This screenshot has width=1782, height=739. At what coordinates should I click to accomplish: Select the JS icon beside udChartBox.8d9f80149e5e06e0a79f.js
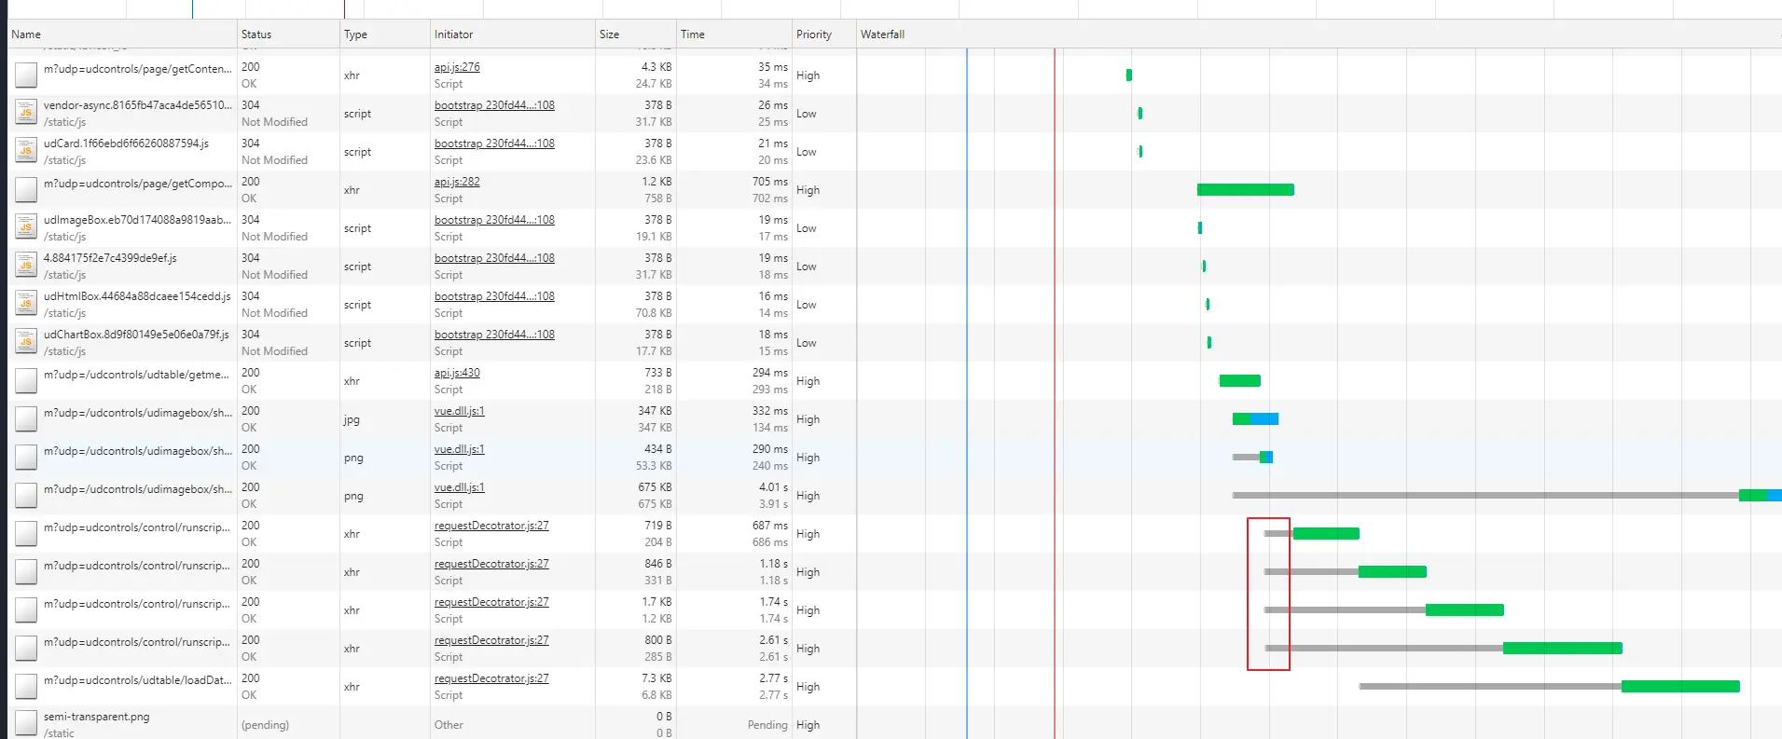[x=26, y=342]
